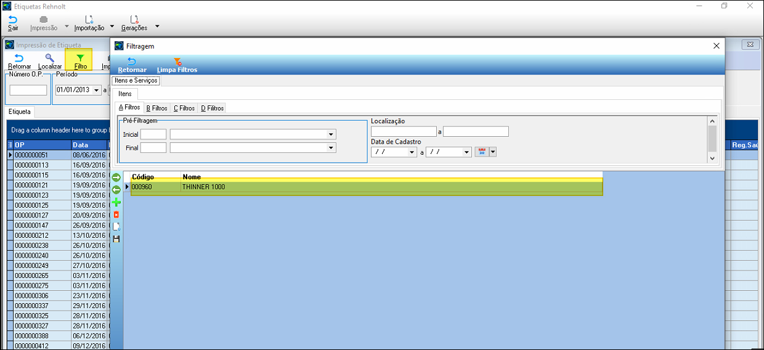
Task: Click the new document icon in sidebar
Action: coord(116,226)
